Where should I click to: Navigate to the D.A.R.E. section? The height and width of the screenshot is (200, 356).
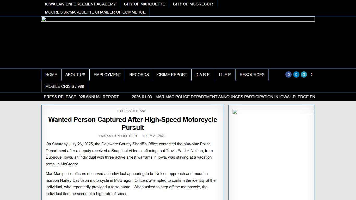(x=203, y=75)
